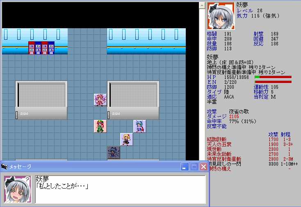Click the red ダメージ 2105 value
Screen dimensions: 301x207
(x=234, y=117)
